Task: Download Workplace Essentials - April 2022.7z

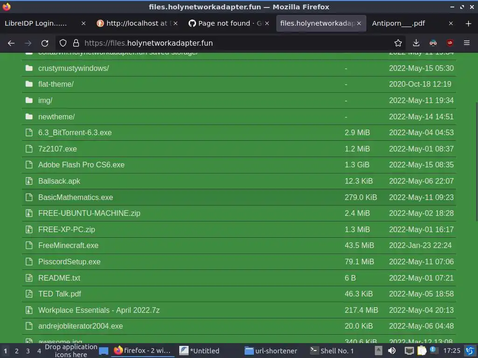Action: [x=99, y=310]
